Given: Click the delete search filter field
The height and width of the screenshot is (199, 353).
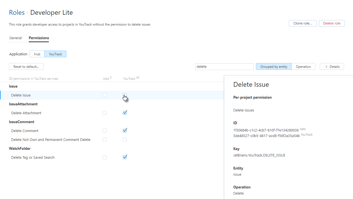Looking at the screenshot, I should [224, 66].
